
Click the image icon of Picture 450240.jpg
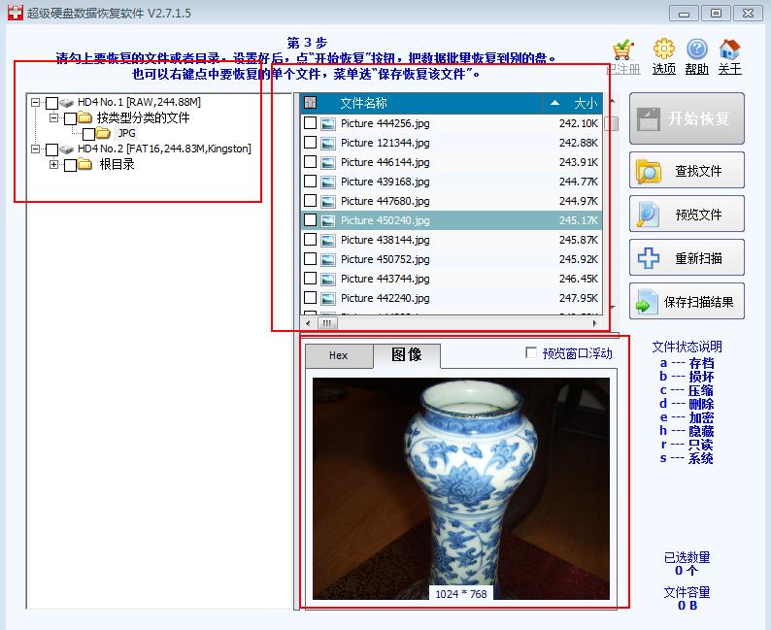(x=328, y=221)
